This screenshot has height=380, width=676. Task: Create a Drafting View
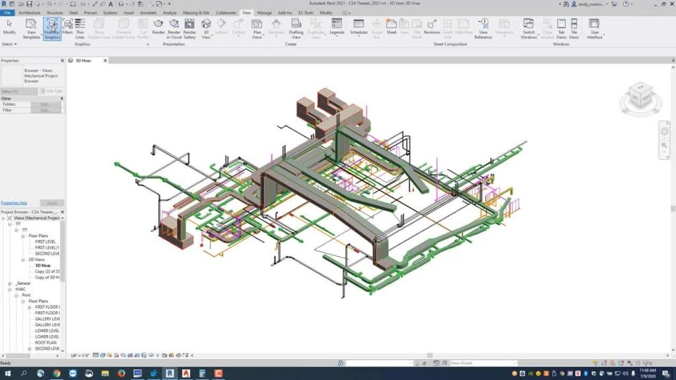click(x=296, y=28)
